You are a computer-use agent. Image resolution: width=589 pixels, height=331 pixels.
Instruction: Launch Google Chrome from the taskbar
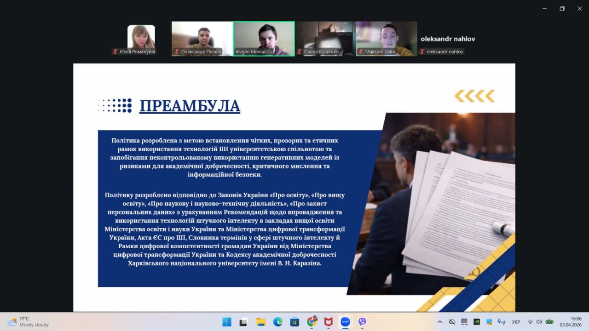(x=312, y=322)
